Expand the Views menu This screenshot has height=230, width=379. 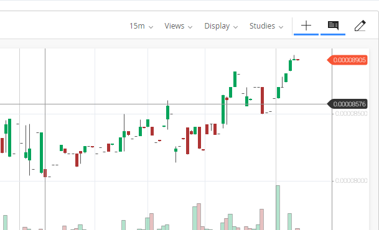click(179, 26)
